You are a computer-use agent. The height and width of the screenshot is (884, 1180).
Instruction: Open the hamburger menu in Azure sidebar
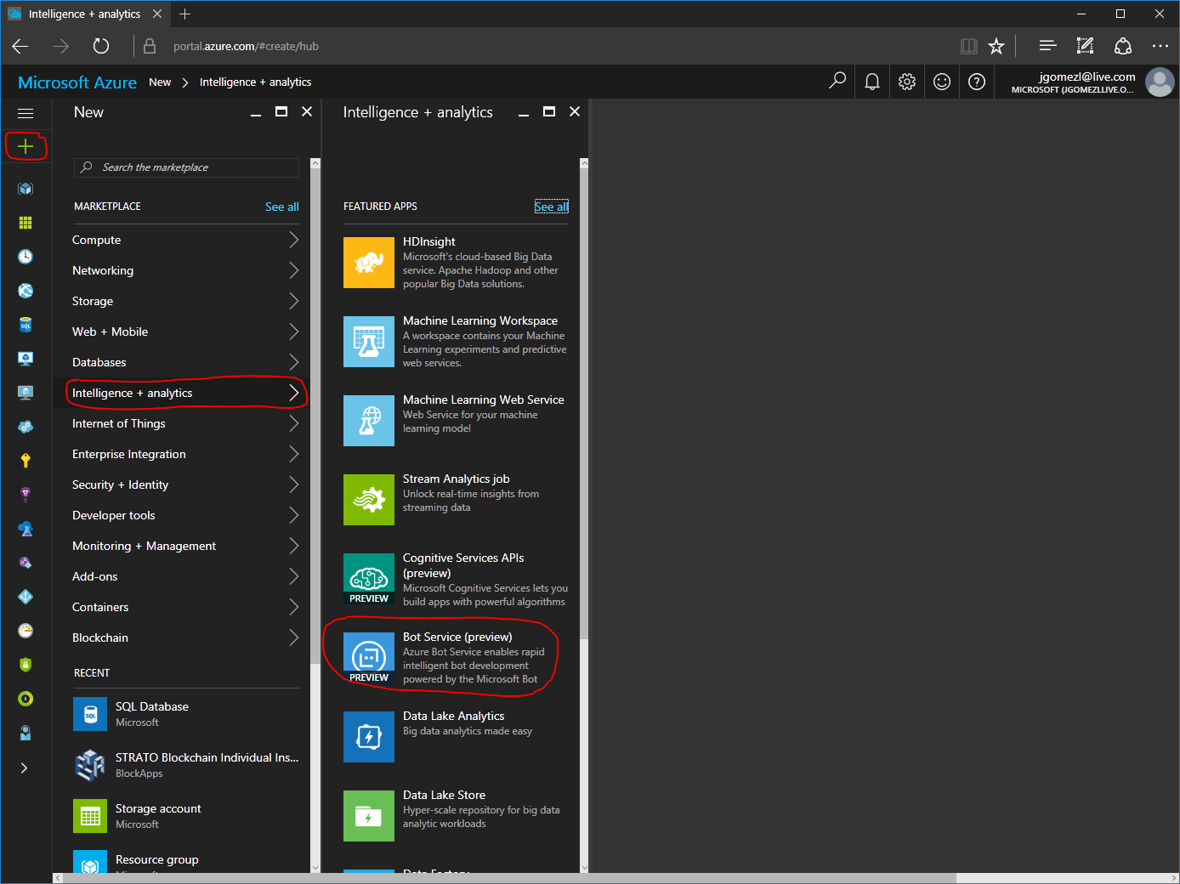(x=26, y=113)
